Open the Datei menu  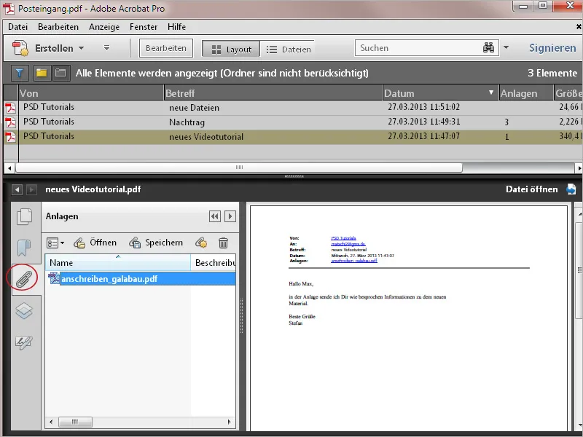pyautogui.click(x=17, y=27)
